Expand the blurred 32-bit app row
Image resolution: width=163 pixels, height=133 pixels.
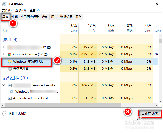(4, 47)
